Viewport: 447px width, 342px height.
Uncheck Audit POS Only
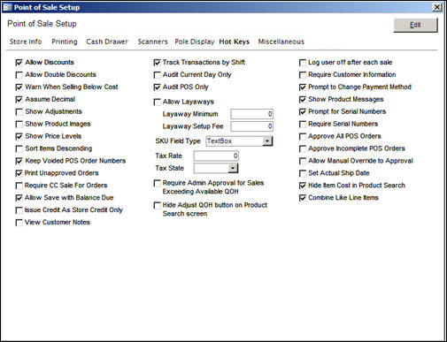158,87
